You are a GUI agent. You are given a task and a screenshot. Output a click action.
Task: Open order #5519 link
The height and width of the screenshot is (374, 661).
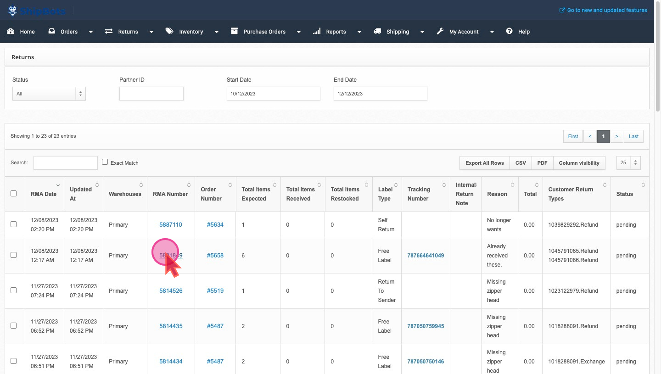[x=215, y=291]
